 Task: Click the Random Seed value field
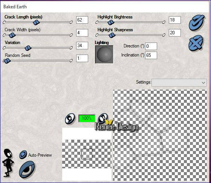tap(82, 58)
